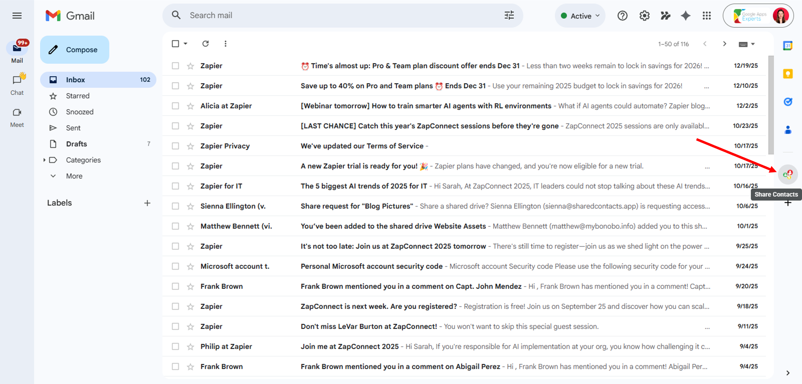This screenshot has height=384, width=802.
Task: Open the Share Contacts add-on icon
Action: pos(788,174)
